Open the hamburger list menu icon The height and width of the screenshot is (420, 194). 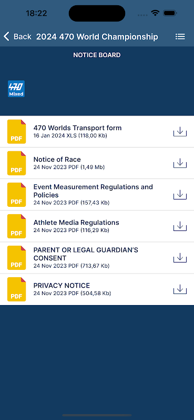(180, 36)
